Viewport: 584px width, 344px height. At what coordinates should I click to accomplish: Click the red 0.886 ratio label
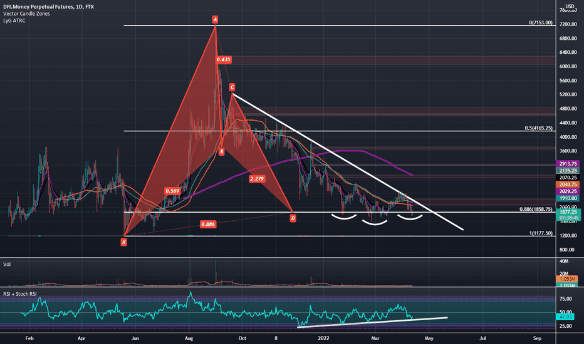pos(208,224)
